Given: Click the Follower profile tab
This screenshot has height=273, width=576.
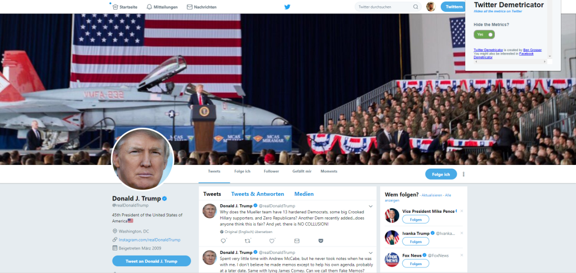Looking at the screenshot, I should click(271, 171).
